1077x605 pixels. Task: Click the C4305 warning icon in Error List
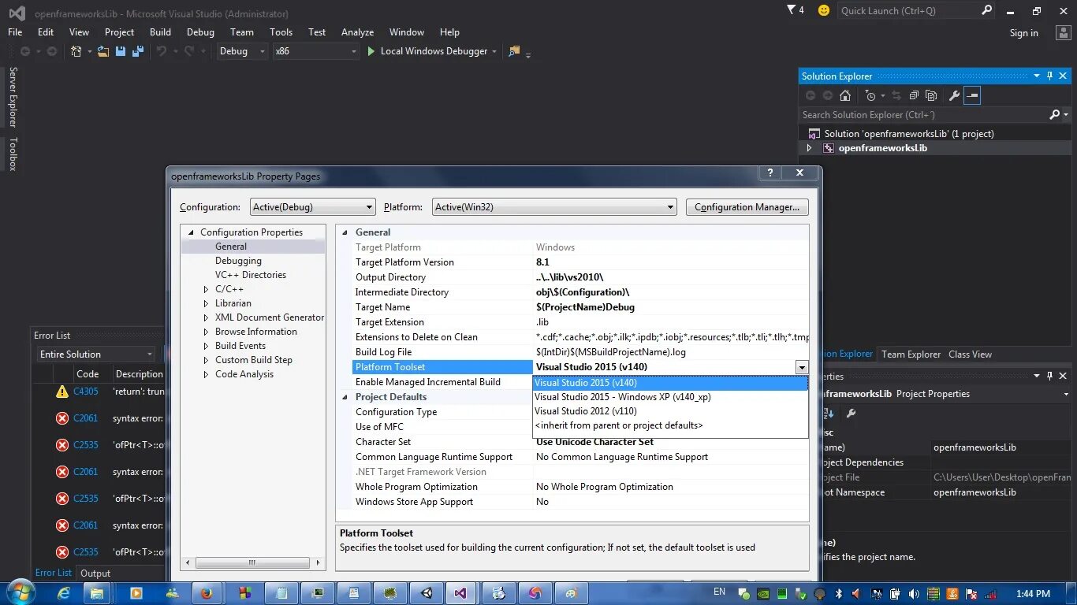61,392
